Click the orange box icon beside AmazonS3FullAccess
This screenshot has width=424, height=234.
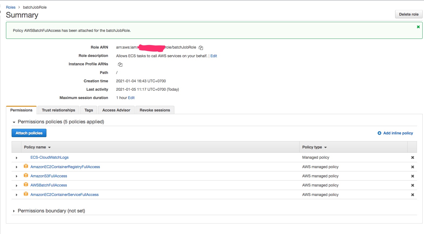[26, 175]
